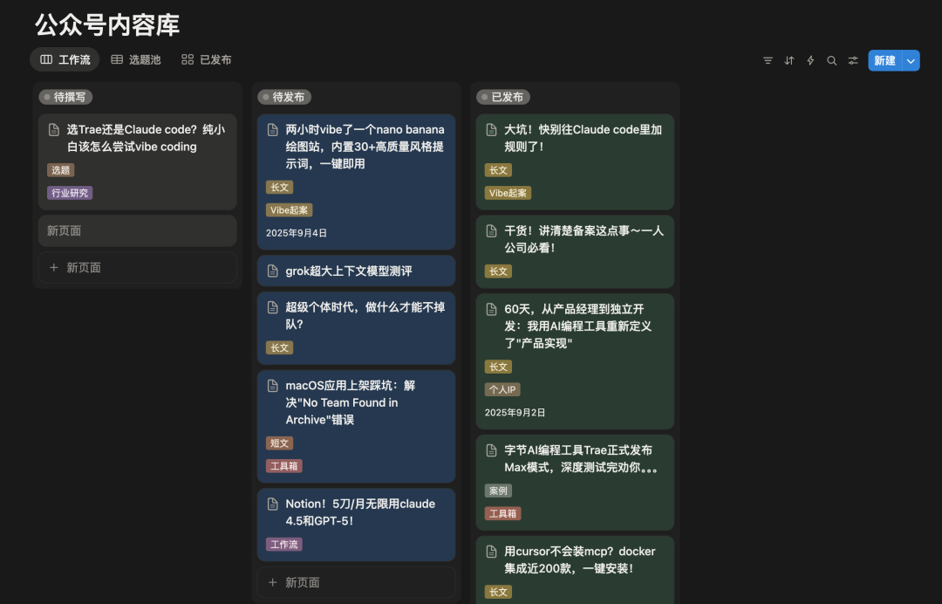The height and width of the screenshot is (604, 942).
Task: Open view settings sliders icon
Action: (853, 60)
